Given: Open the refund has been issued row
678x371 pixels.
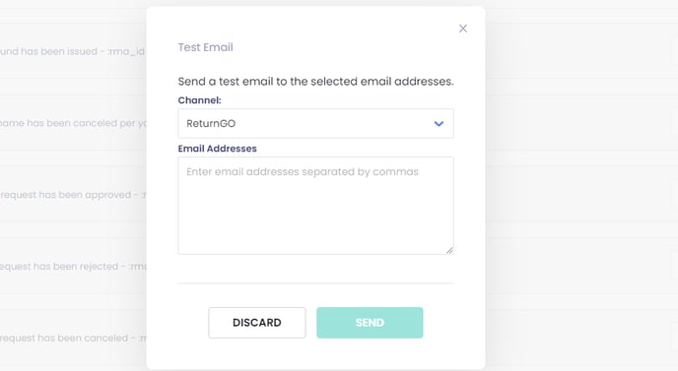Looking at the screenshot, I should [x=73, y=51].
